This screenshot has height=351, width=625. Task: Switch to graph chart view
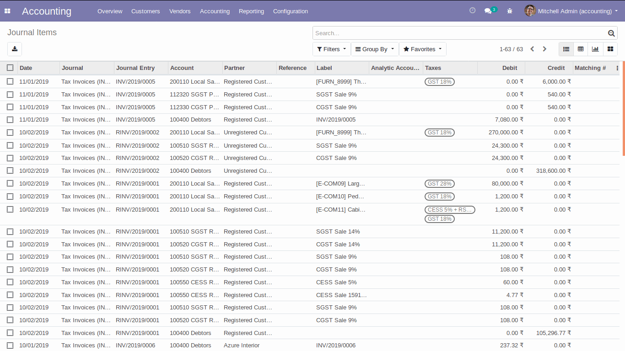point(595,49)
